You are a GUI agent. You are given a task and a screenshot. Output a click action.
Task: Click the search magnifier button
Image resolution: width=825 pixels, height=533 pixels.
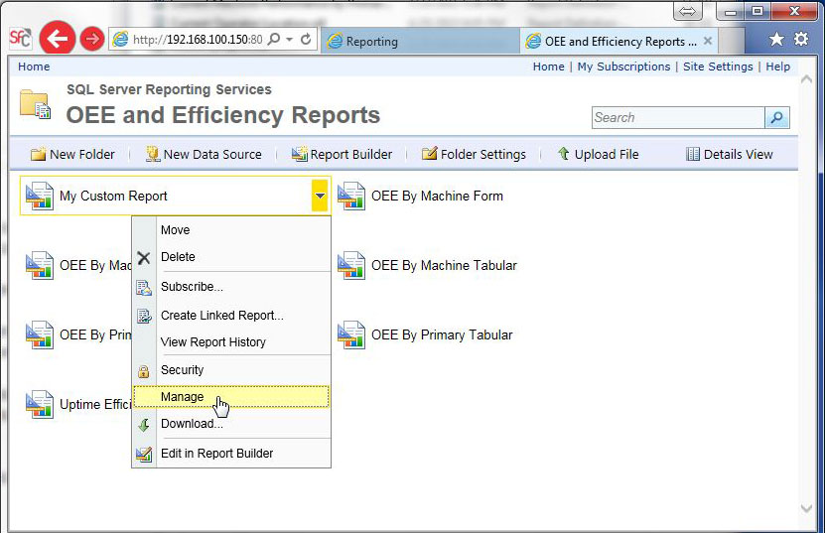click(x=777, y=117)
